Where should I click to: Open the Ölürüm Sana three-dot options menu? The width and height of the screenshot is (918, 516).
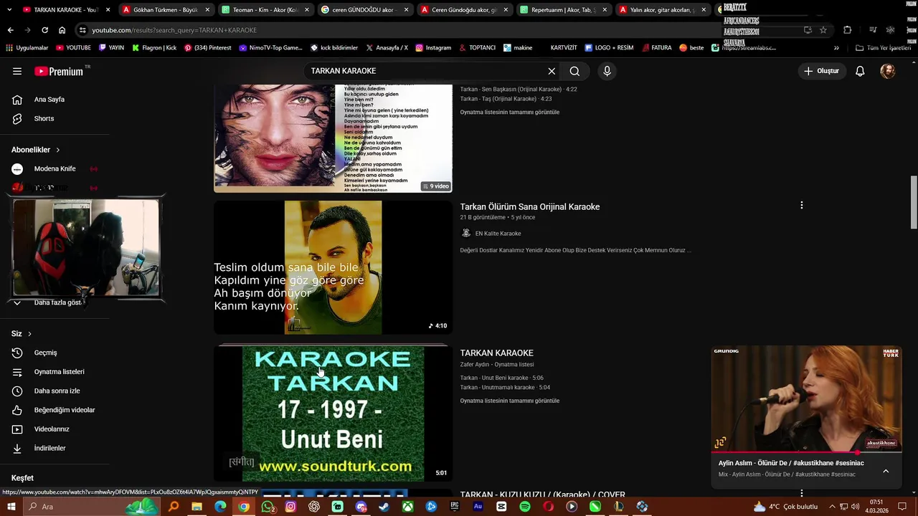click(x=801, y=206)
